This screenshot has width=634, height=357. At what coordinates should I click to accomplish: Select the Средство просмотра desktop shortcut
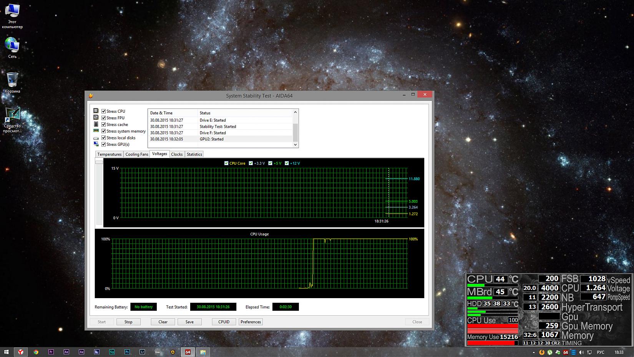[12, 120]
